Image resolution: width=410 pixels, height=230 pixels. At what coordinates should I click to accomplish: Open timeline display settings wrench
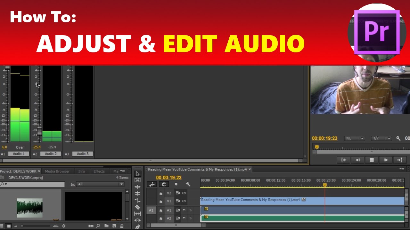(188, 184)
